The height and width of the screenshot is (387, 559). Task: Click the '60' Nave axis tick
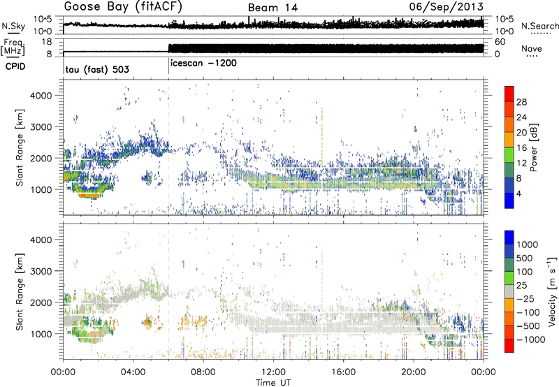[500, 42]
